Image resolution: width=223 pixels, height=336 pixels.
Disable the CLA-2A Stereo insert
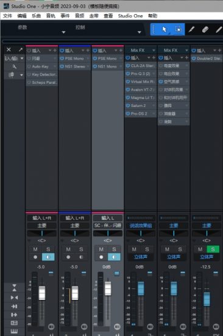click(128, 65)
